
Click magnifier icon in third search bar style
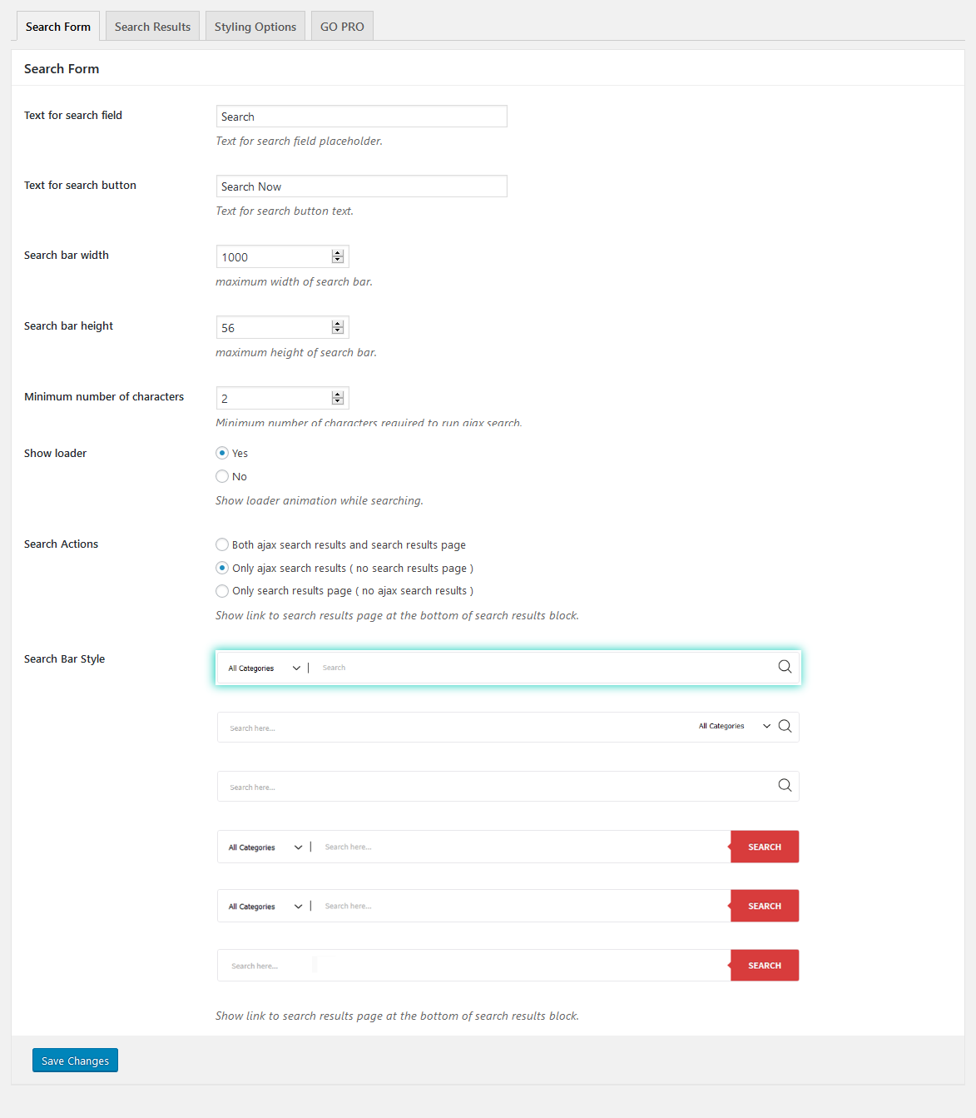pyautogui.click(x=785, y=786)
